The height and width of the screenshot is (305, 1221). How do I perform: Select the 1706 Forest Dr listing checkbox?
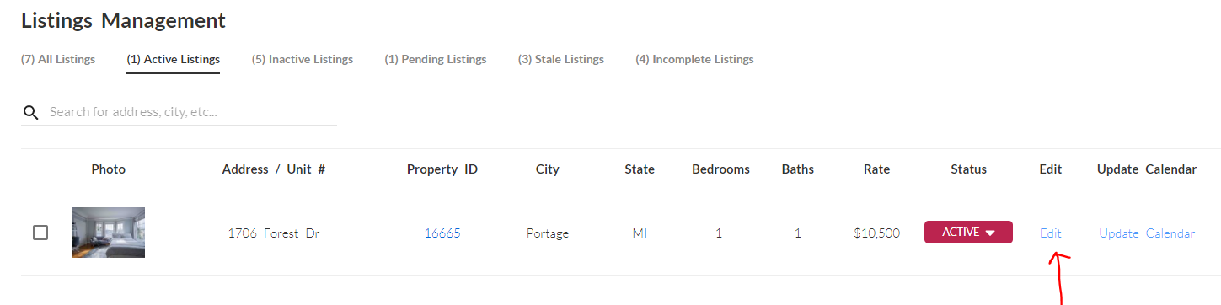click(x=40, y=233)
